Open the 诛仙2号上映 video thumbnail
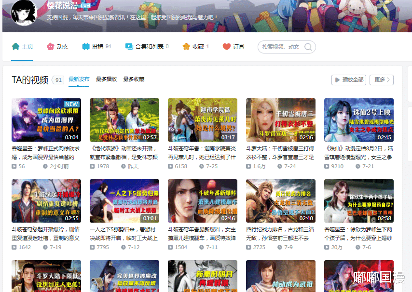412x292 pixels. pos(359,120)
